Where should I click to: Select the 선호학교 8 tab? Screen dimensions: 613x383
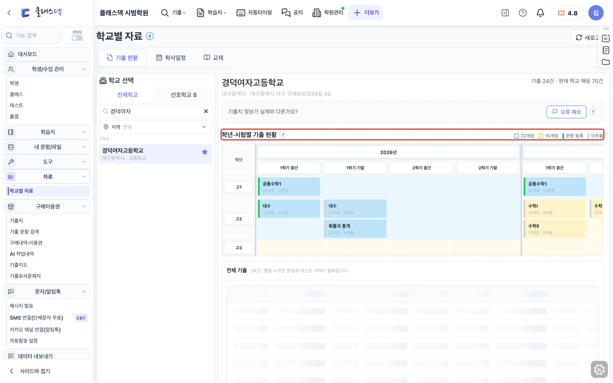point(184,95)
